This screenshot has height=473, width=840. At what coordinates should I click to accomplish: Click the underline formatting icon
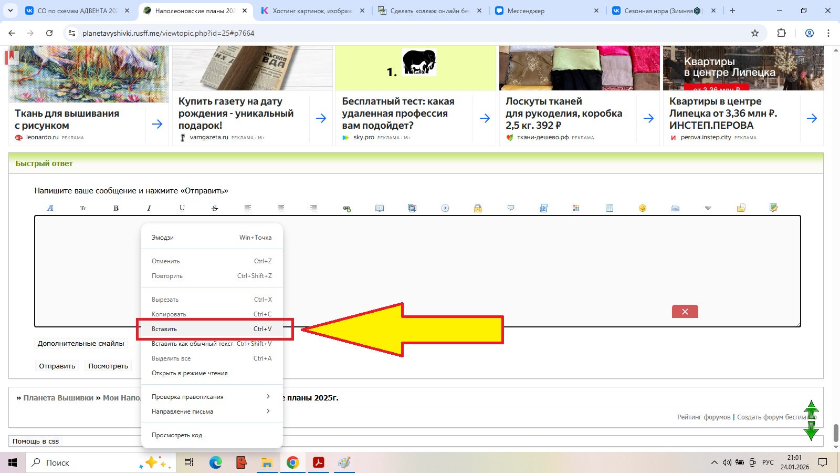[182, 208]
